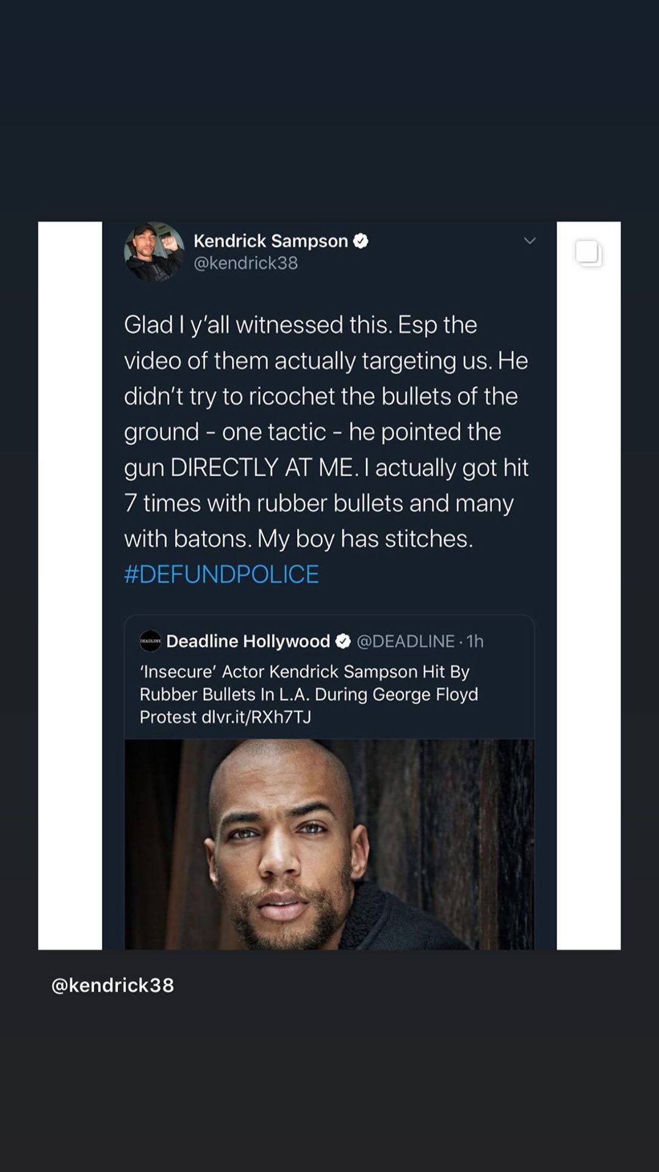
Task: Open the @kendrick38 handle under the name
Action: point(245,263)
